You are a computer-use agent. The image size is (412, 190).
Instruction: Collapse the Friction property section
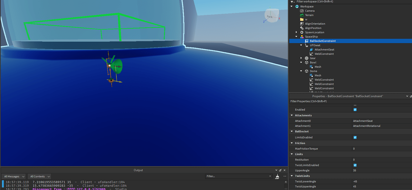[292, 143]
